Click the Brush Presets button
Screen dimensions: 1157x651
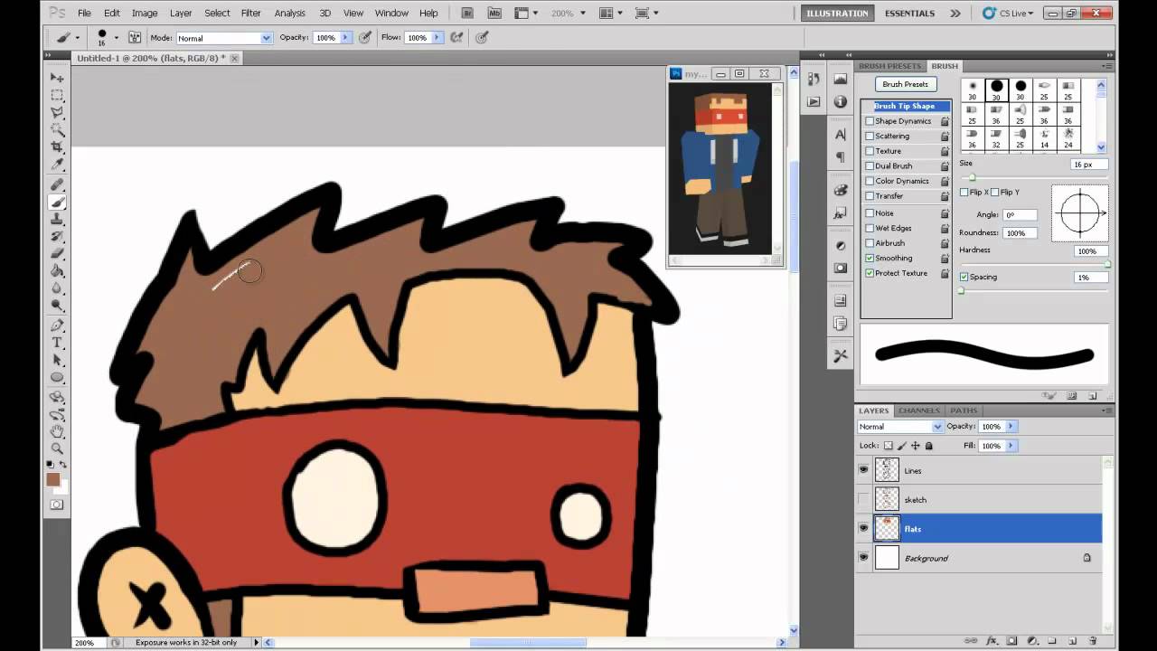pos(905,83)
